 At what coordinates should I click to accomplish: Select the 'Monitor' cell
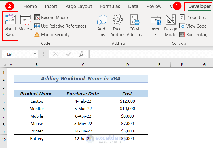pos(37,109)
